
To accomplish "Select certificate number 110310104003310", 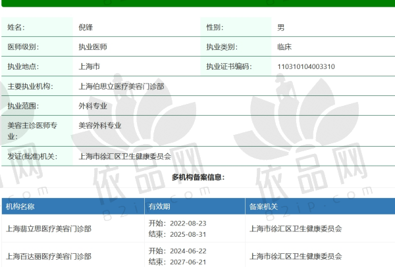I will (306, 66).
